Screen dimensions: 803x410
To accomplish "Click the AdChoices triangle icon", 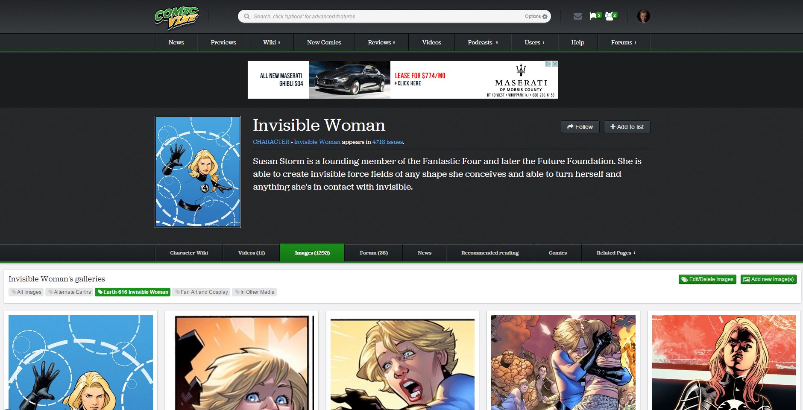I will click(548, 64).
